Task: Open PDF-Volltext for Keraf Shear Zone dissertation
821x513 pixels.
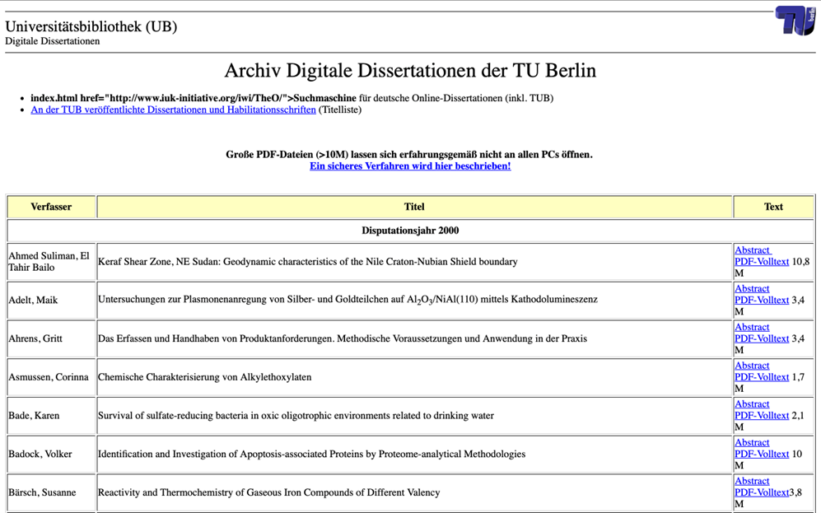Action: click(762, 262)
